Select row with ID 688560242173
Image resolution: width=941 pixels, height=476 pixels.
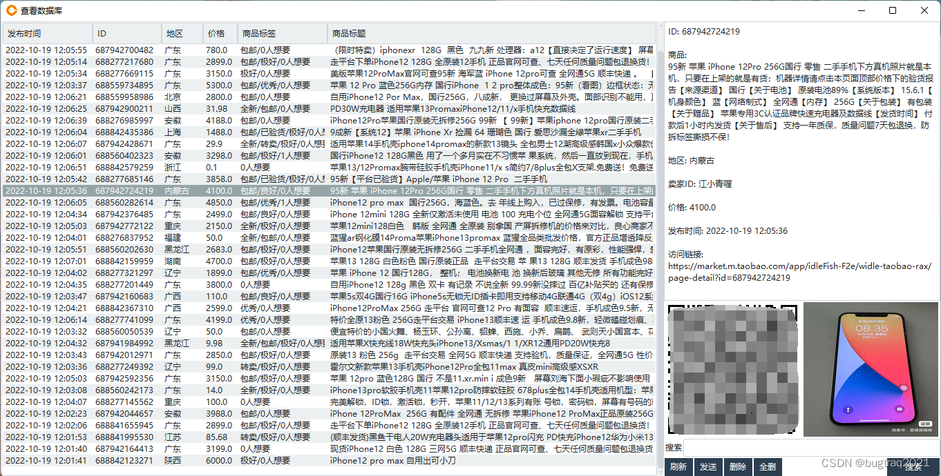[328, 390]
